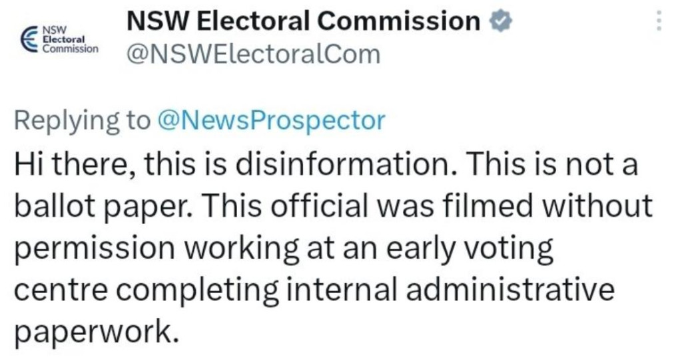This screenshot has width=682, height=361.
Task: Open the three-dot more options menu
Action: coord(659,21)
